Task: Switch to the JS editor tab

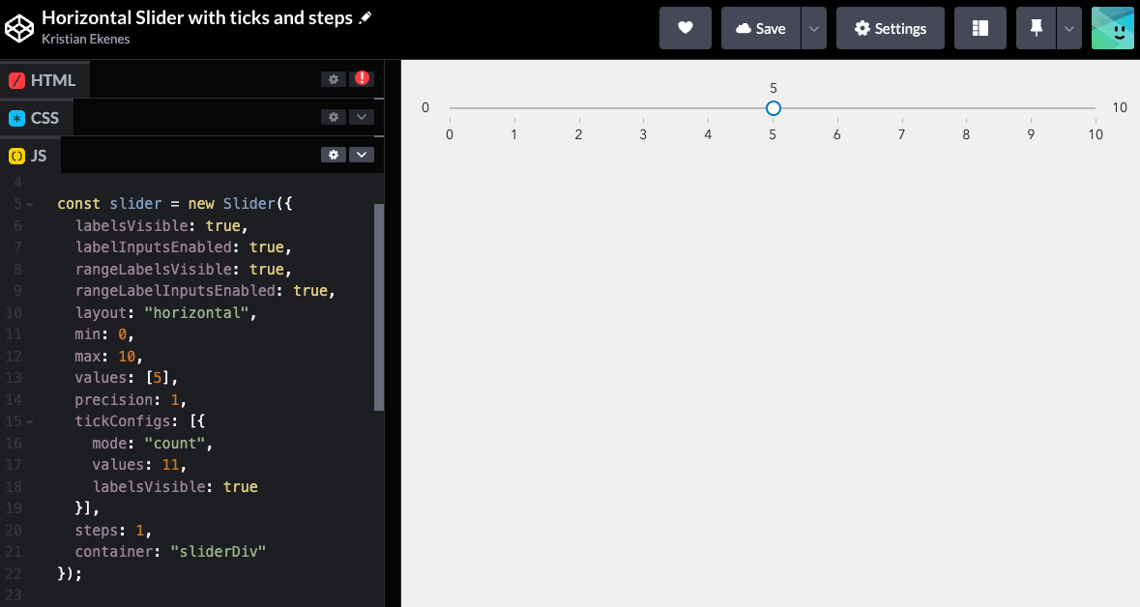Action: tap(39, 155)
